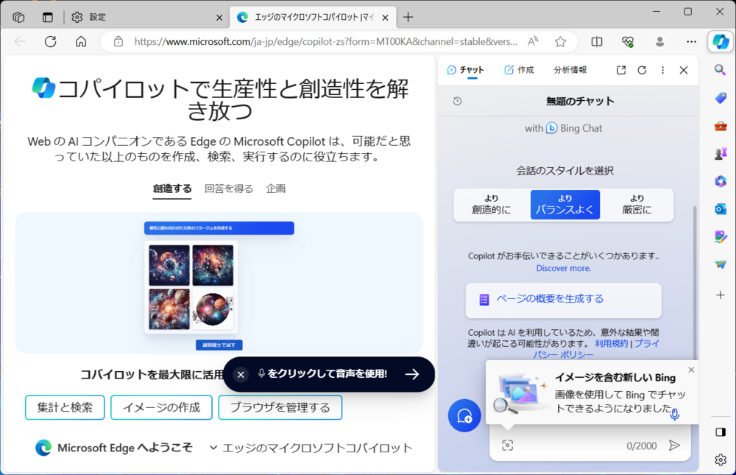736x475 pixels.
Task: Switch to the 作成 tab
Action: click(519, 70)
